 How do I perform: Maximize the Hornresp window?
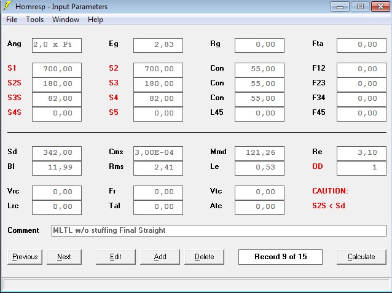(x=360, y=7)
